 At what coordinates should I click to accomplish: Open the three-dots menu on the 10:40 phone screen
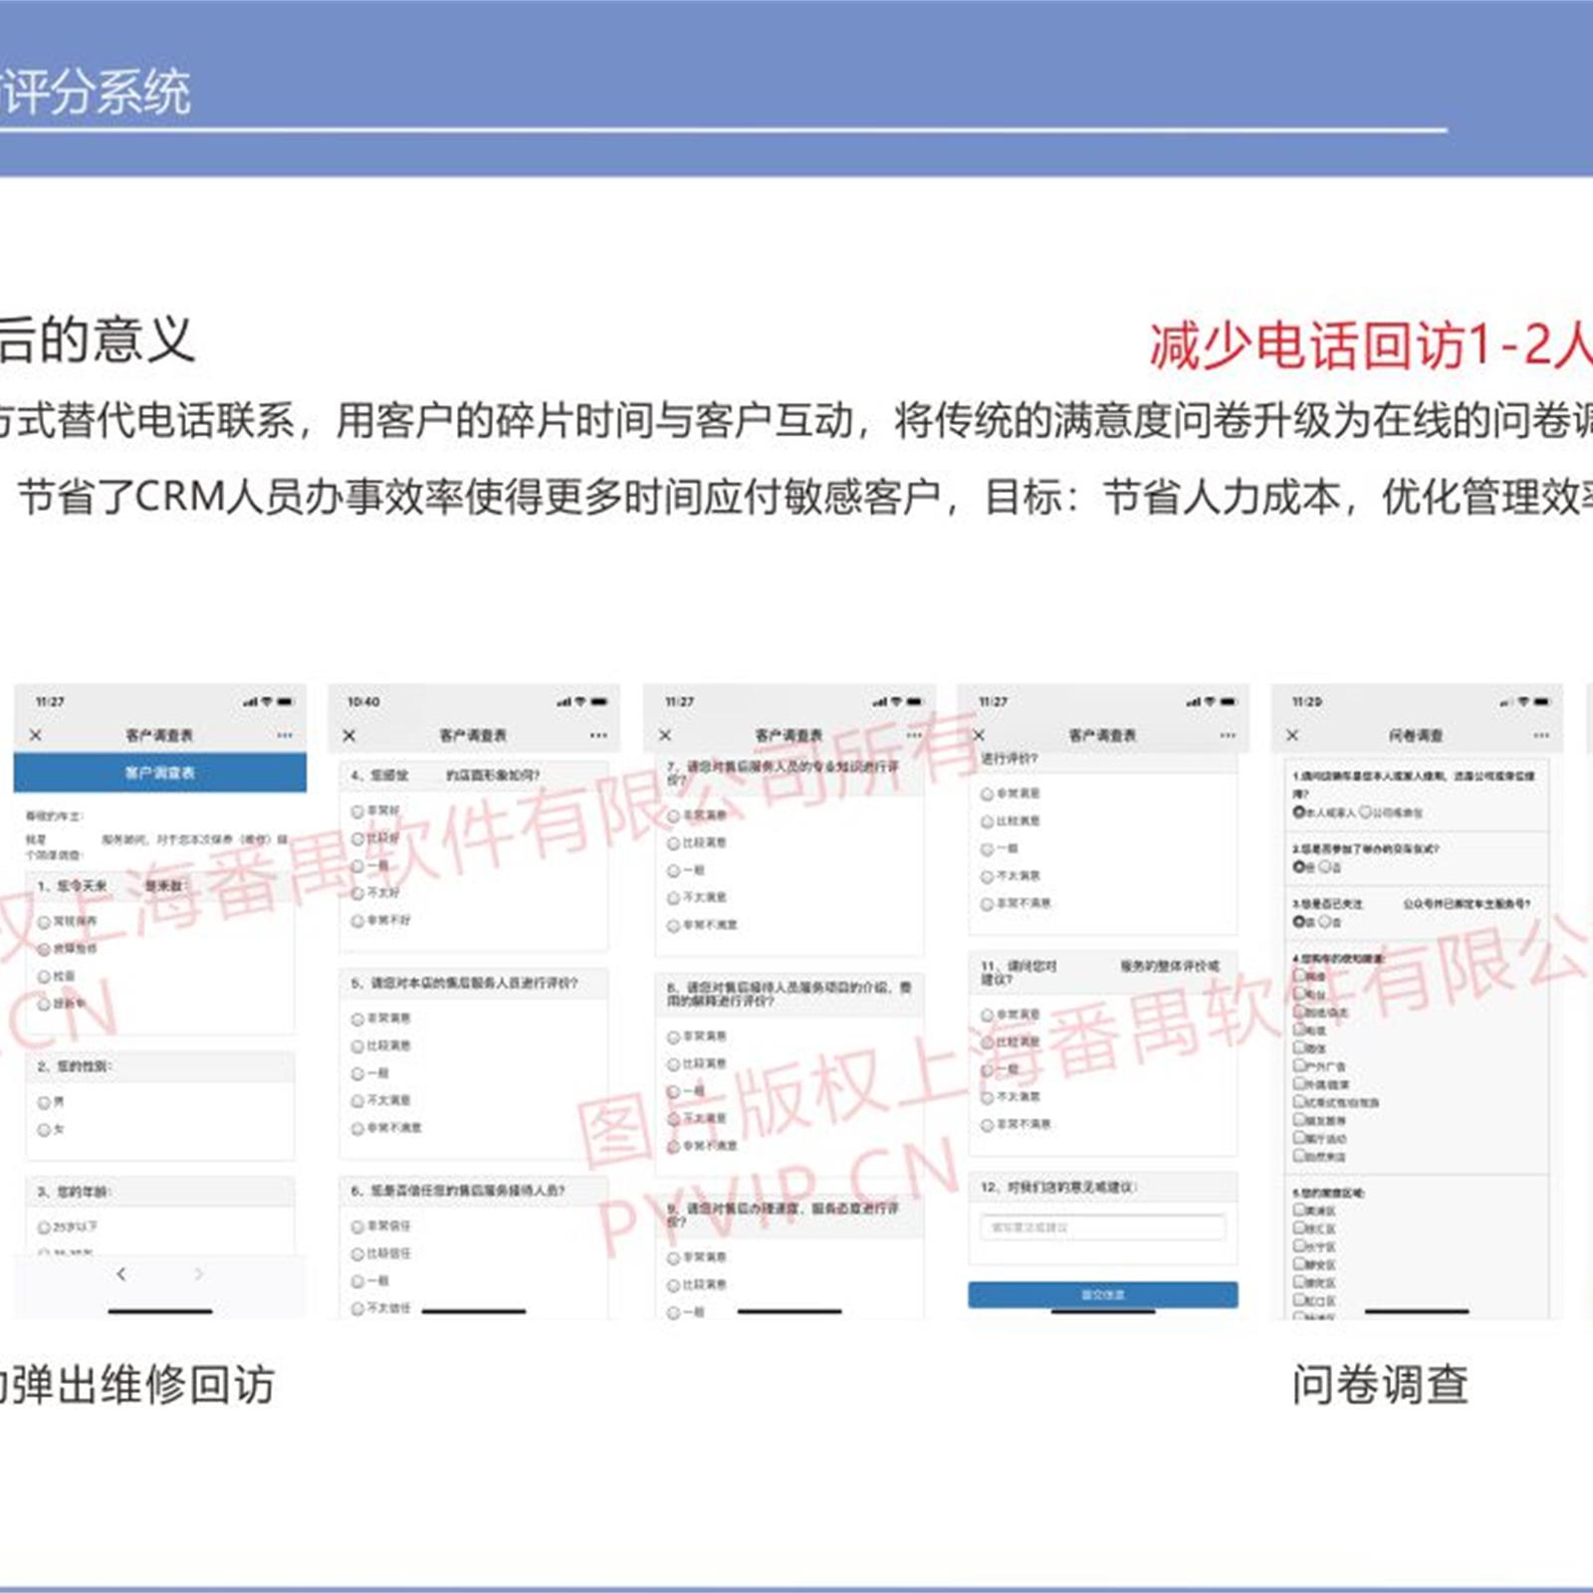[x=597, y=736]
